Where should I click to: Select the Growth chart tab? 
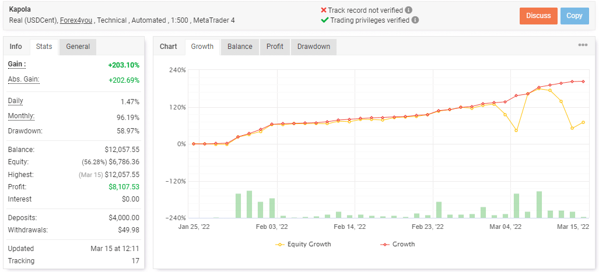pyautogui.click(x=202, y=47)
